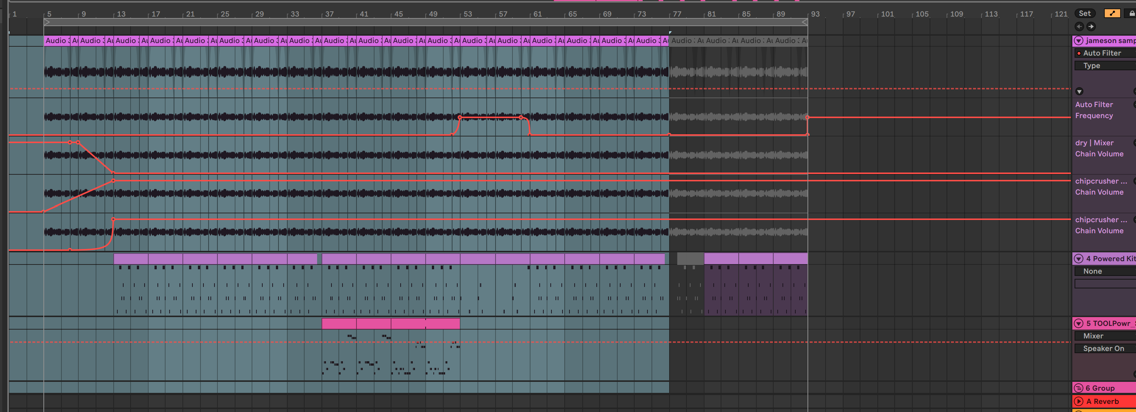Image resolution: width=1136 pixels, height=412 pixels.
Task: Open the Type automation control chooser
Action: pos(1105,65)
